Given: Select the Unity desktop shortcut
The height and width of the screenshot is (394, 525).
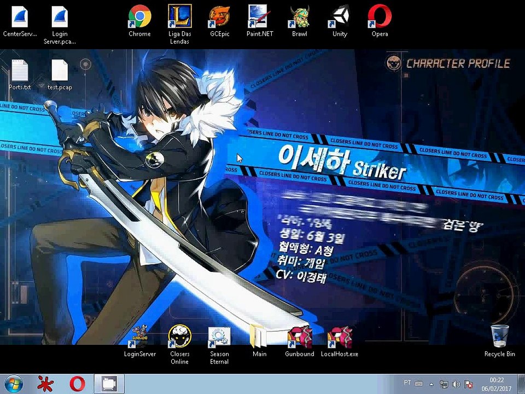Looking at the screenshot, I should pyautogui.click(x=340, y=21).
